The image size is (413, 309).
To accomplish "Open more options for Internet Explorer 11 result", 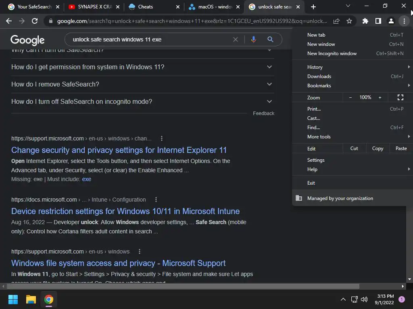I will point(162,138).
